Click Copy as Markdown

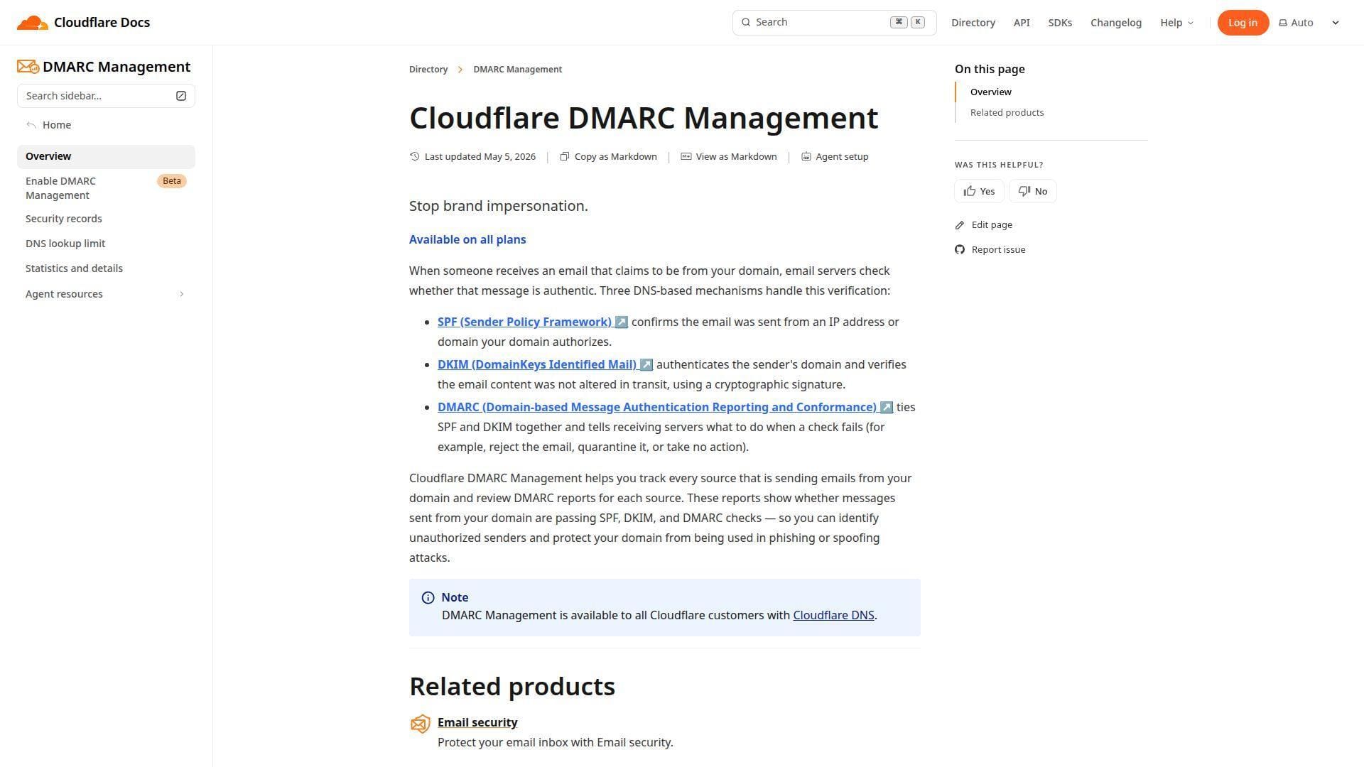point(608,157)
